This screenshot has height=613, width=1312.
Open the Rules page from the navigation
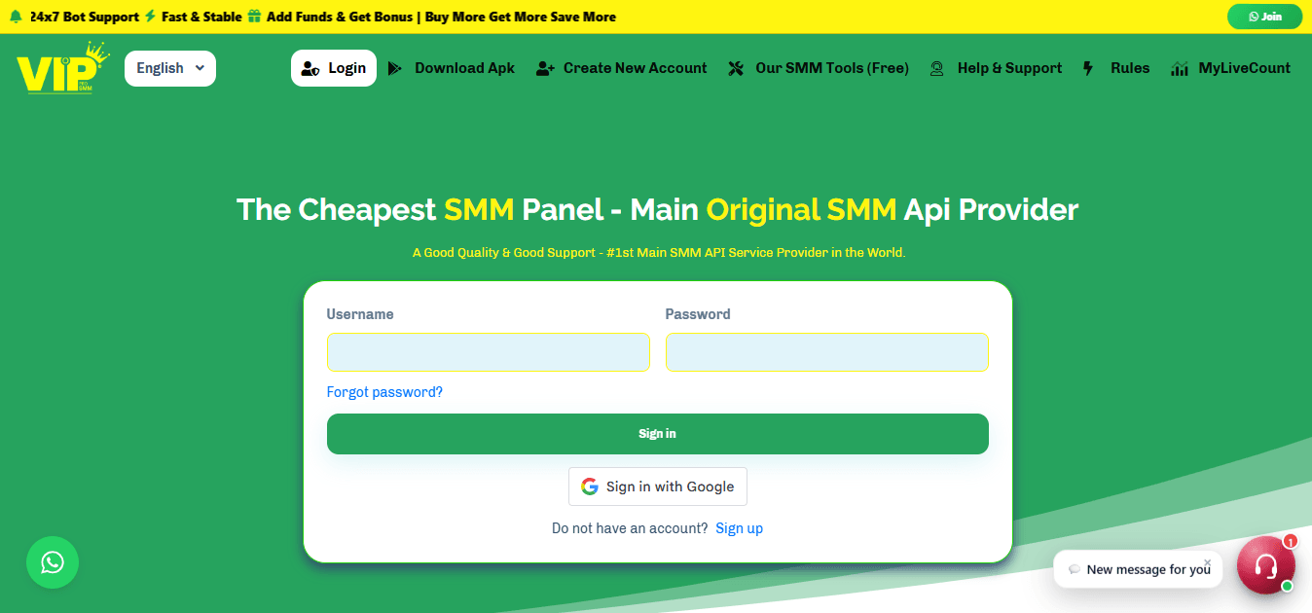[1130, 68]
